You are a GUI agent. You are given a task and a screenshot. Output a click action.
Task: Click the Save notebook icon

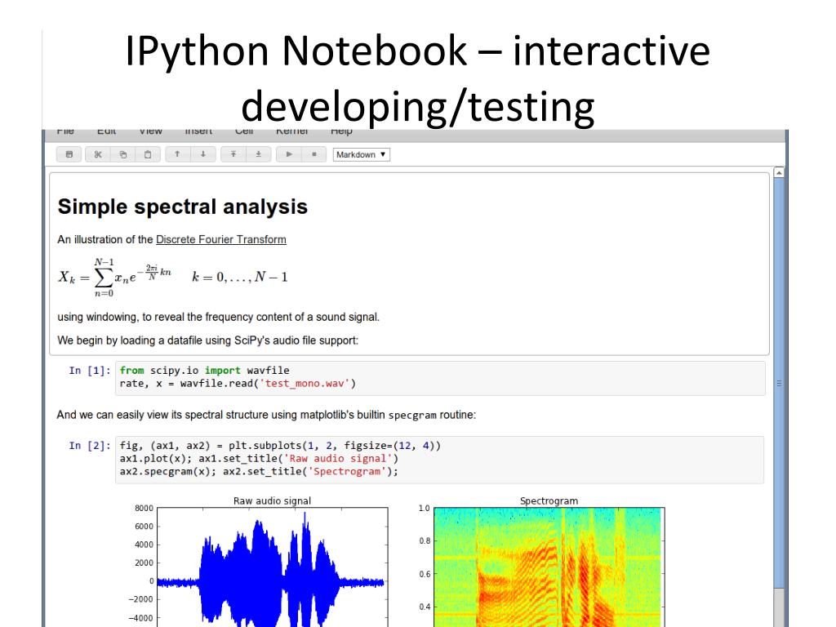(x=69, y=154)
